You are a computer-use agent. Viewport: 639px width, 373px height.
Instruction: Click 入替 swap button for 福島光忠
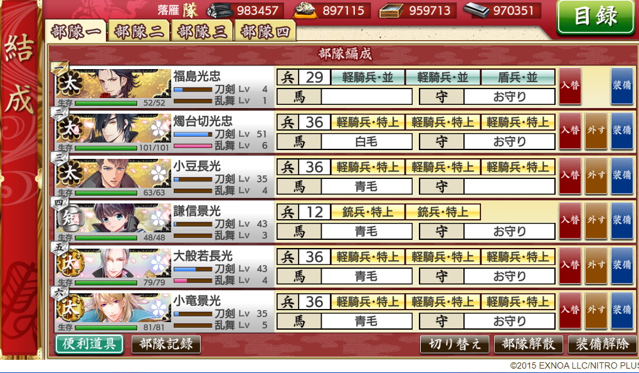(570, 85)
